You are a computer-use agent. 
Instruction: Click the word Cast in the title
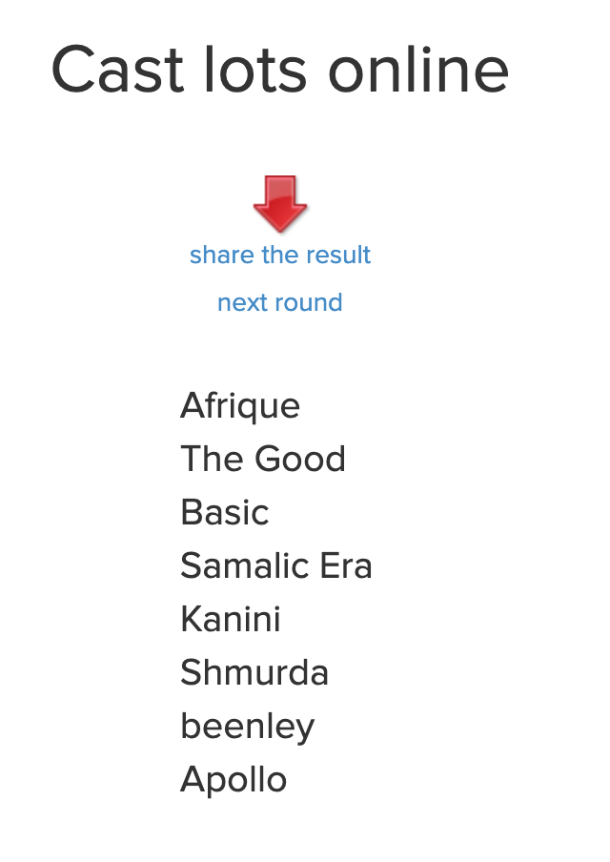click(117, 71)
